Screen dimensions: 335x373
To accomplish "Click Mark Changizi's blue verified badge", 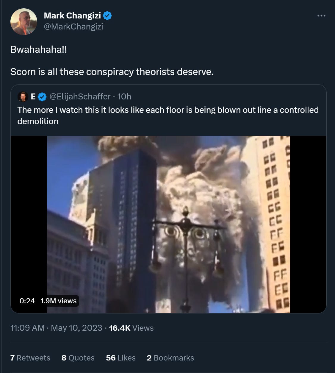I will click(107, 15).
